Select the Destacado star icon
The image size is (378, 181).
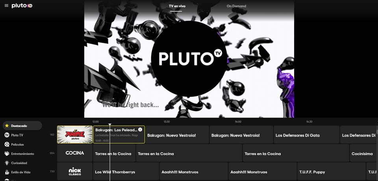click(x=7, y=126)
